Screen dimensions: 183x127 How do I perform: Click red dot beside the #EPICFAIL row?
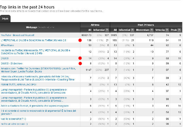[80, 40]
